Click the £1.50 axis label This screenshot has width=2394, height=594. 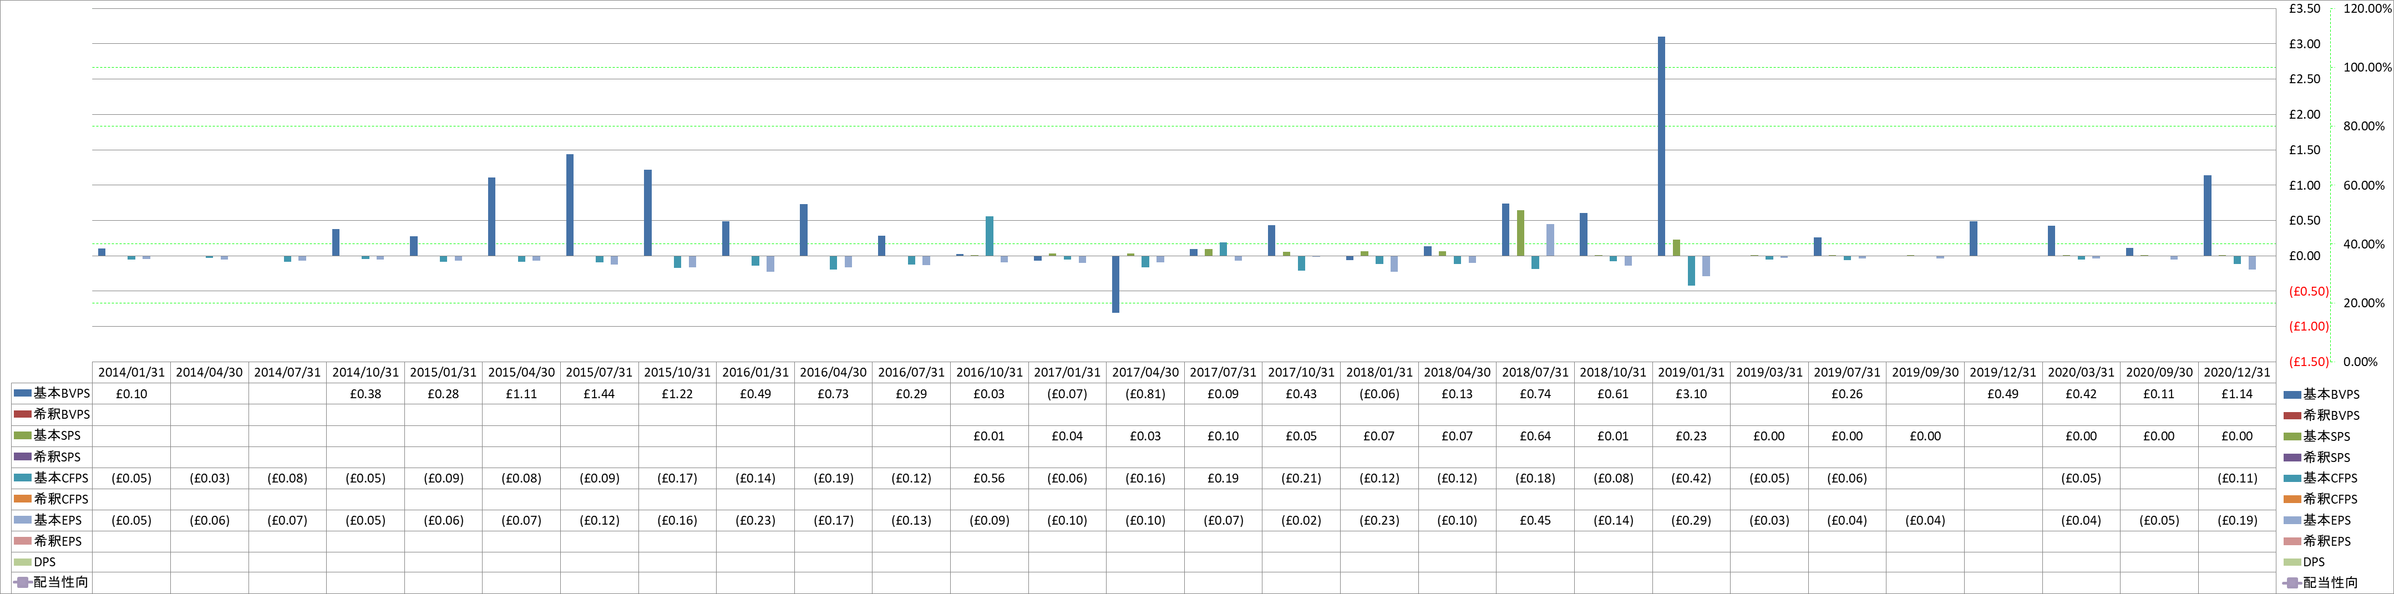(2305, 150)
